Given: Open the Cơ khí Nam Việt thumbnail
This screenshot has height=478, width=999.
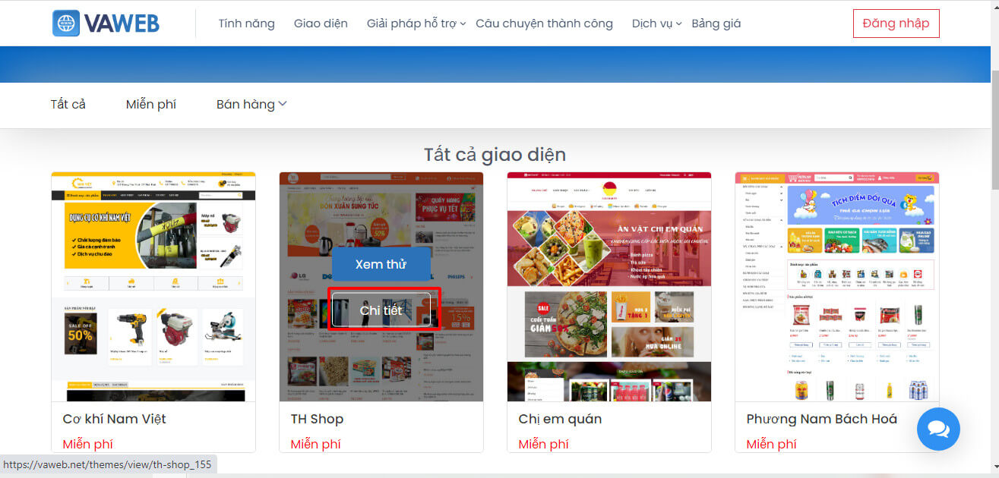Looking at the screenshot, I should (x=153, y=287).
